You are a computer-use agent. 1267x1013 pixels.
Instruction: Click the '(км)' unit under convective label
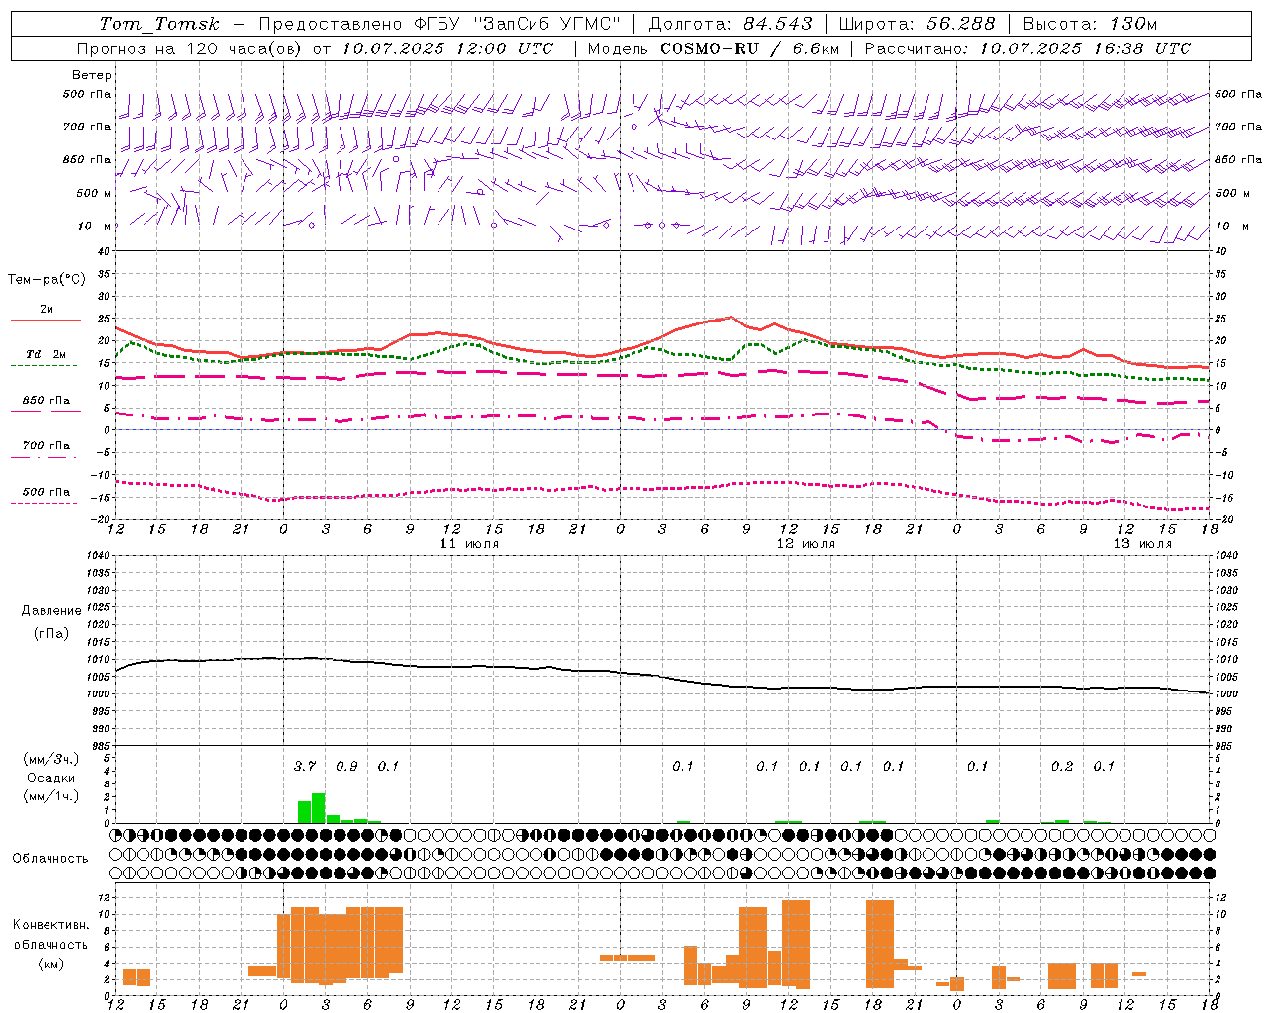[50, 964]
